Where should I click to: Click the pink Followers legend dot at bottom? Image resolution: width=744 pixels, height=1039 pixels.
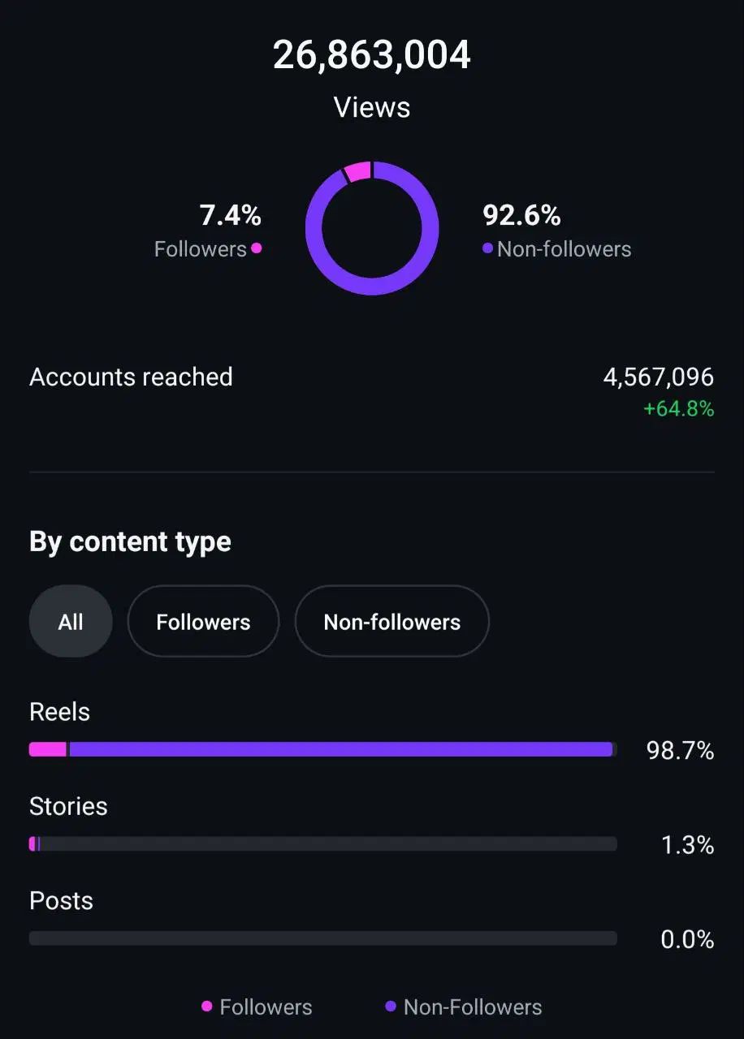[x=207, y=1007]
